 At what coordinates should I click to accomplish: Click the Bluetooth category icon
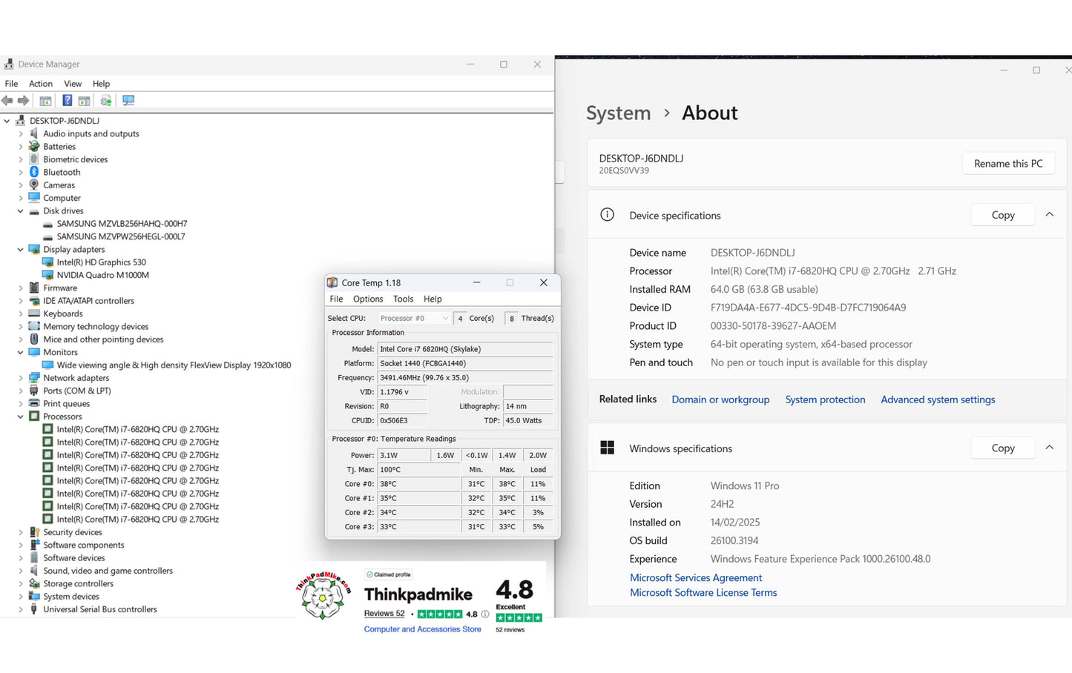click(x=34, y=172)
